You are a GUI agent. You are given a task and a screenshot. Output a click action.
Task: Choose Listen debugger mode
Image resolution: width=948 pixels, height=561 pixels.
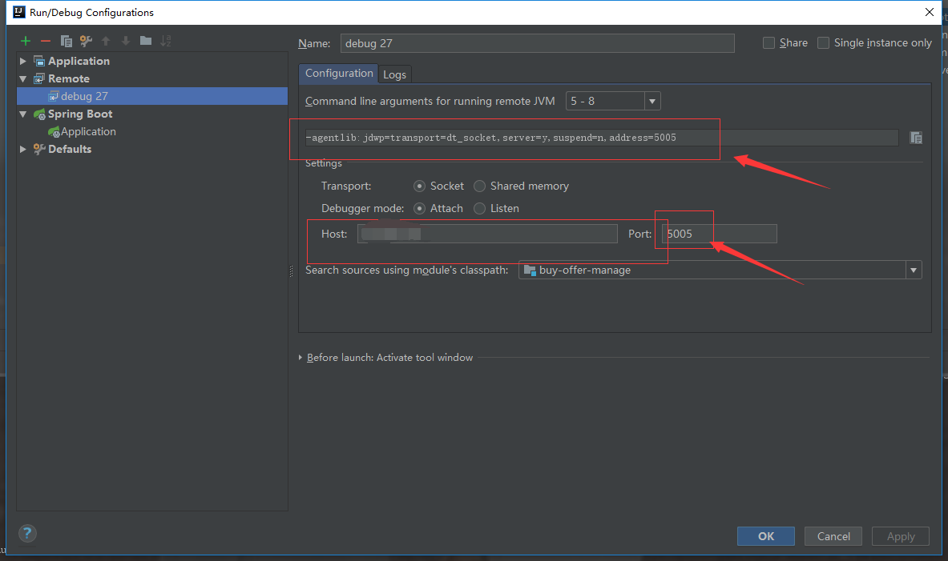[479, 208]
